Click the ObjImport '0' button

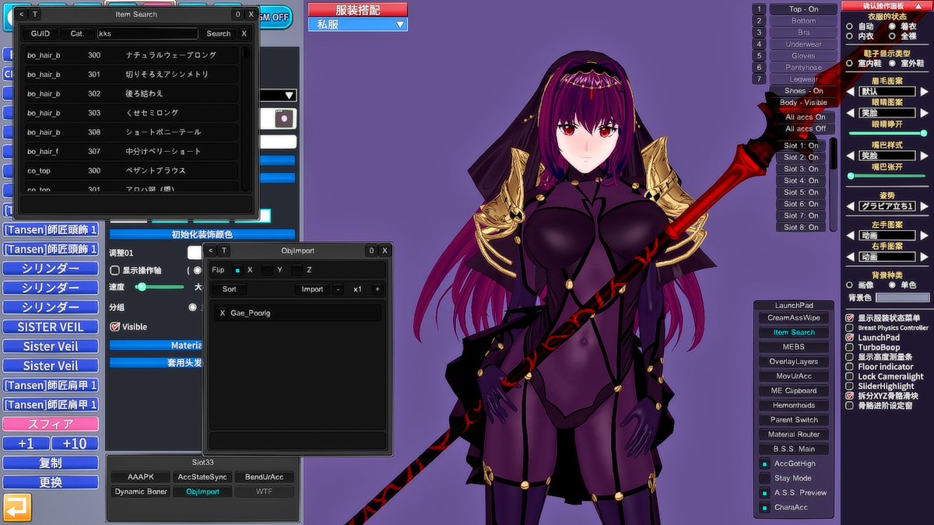[x=370, y=250]
